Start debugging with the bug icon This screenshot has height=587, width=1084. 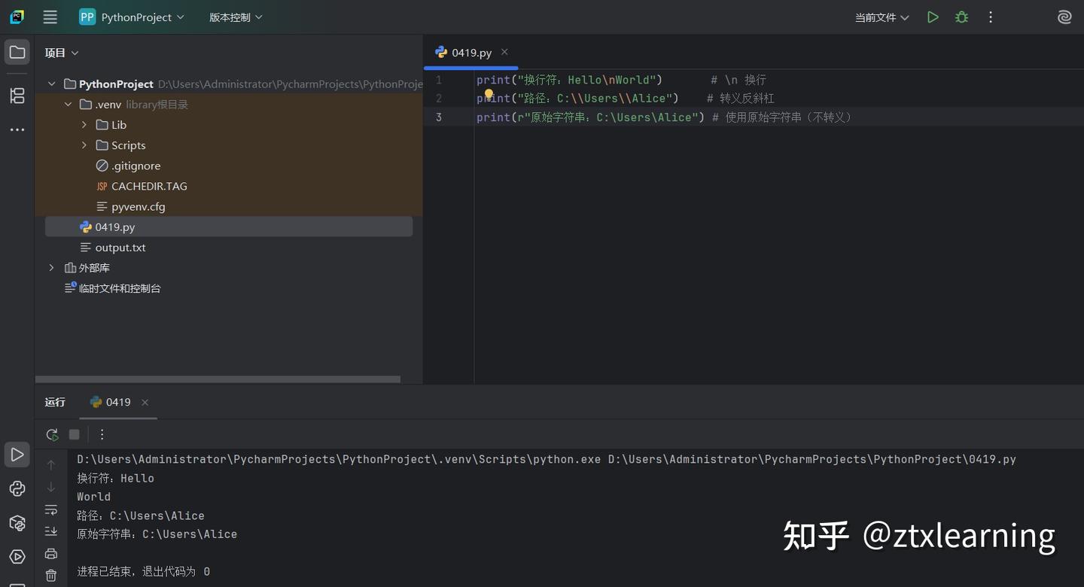(x=961, y=17)
